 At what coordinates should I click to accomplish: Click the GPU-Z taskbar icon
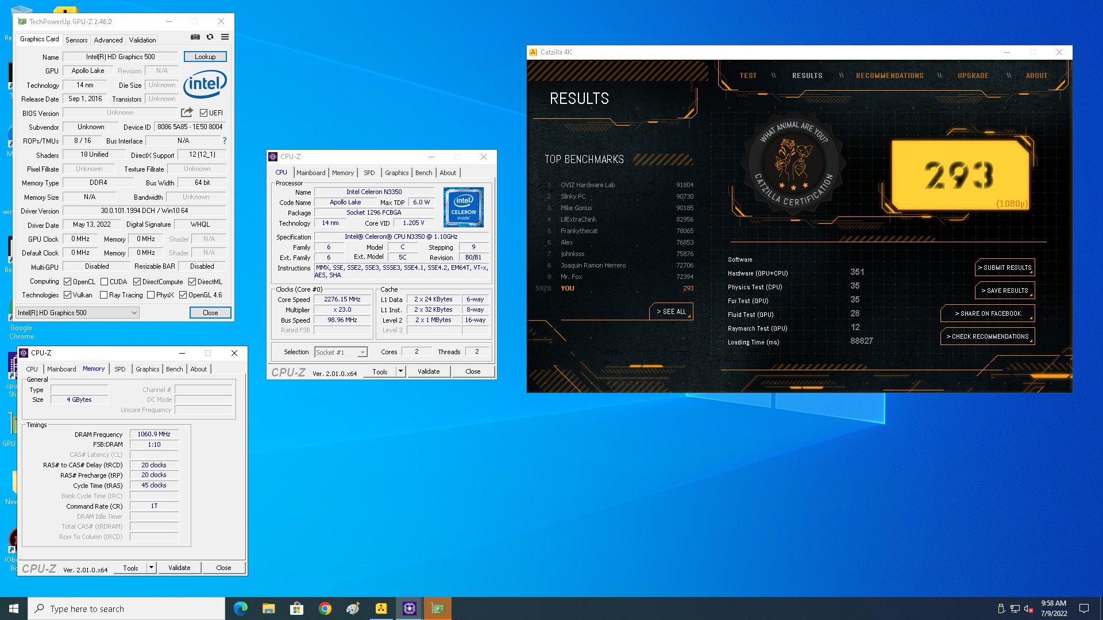(x=438, y=609)
